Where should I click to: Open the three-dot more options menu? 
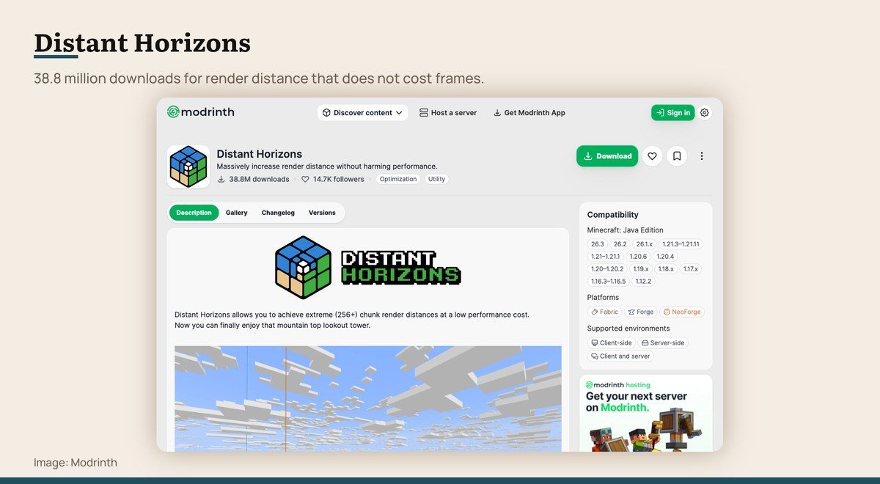702,156
